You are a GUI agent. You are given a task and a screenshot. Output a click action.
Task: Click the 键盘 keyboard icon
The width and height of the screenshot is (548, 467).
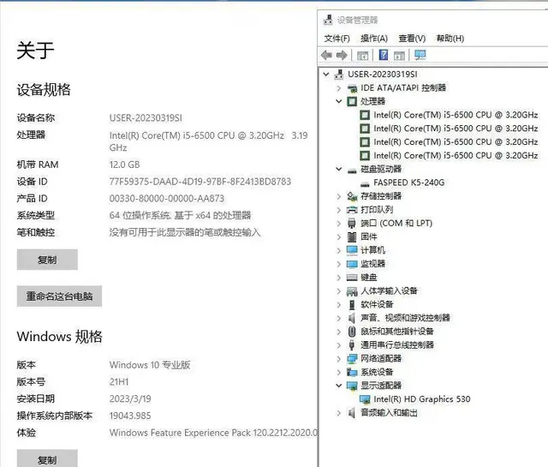[352, 278]
